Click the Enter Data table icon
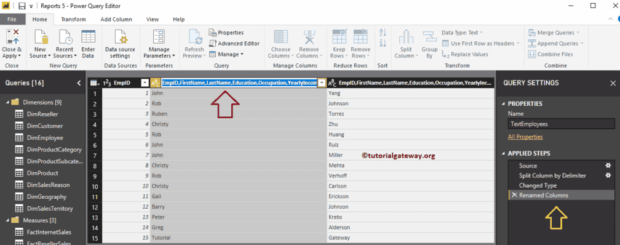 (x=88, y=37)
